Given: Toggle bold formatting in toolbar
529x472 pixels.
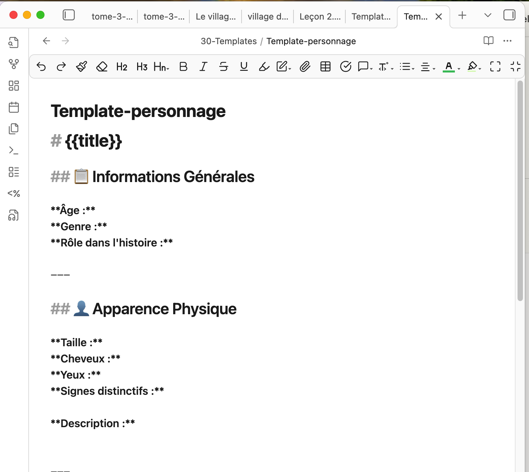Looking at the screenshot, I should point(183,67).
